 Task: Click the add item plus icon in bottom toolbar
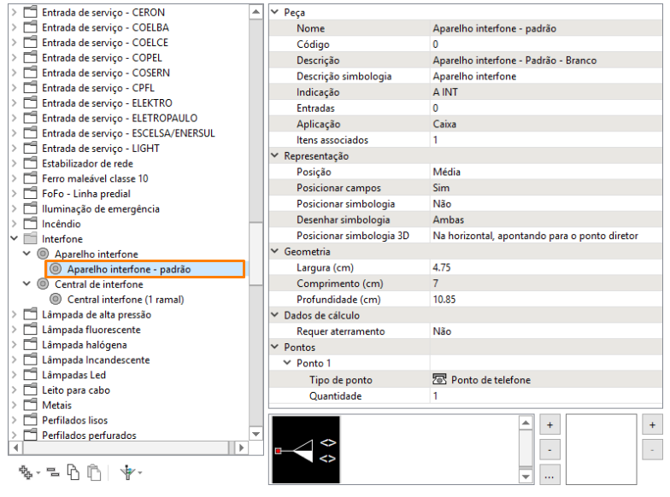pyautogui.click(x=26, y=472)
